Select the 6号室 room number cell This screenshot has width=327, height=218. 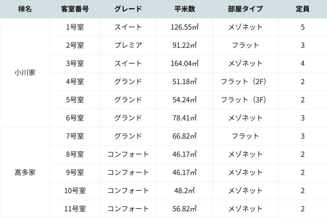75,118
